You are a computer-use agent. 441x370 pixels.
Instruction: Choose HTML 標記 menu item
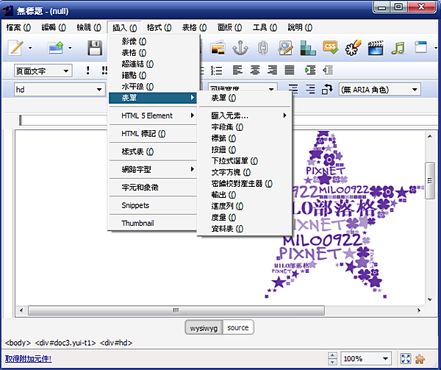click(152, 134)
